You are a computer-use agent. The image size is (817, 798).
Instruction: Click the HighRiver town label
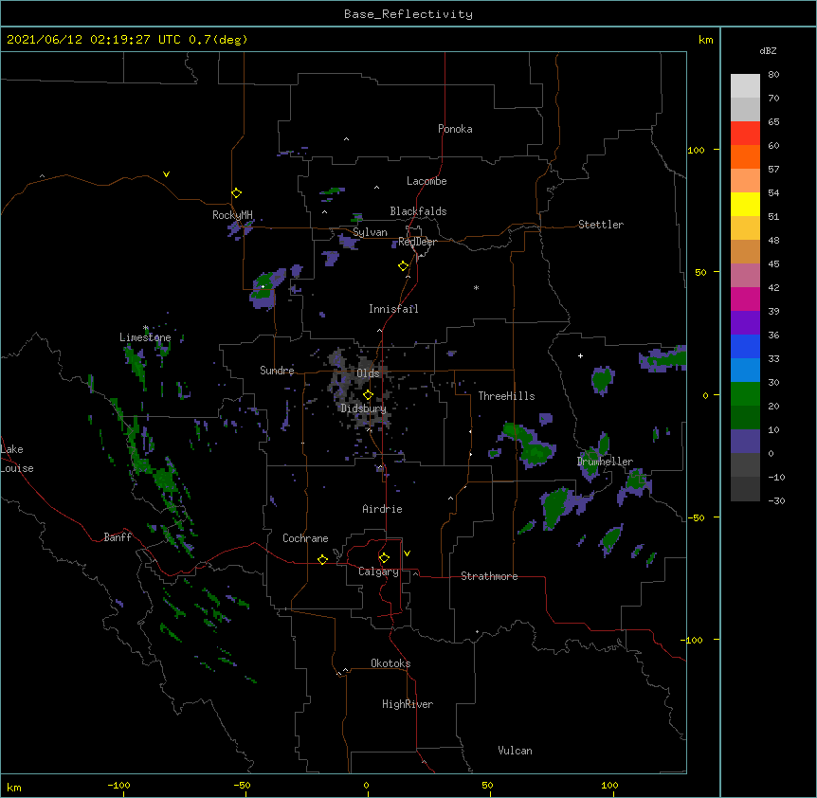[x=408, y=704]
